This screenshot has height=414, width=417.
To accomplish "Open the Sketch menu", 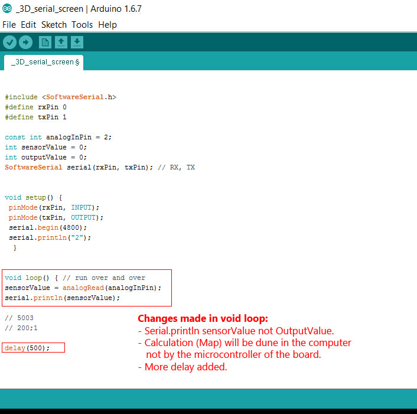I will coord(54,25).
